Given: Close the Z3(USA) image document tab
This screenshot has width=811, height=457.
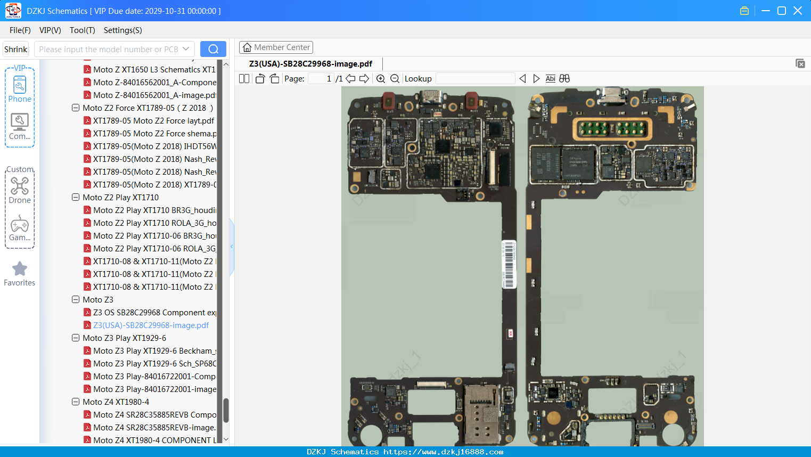Looking at the screenshot, I should [800, 63].
